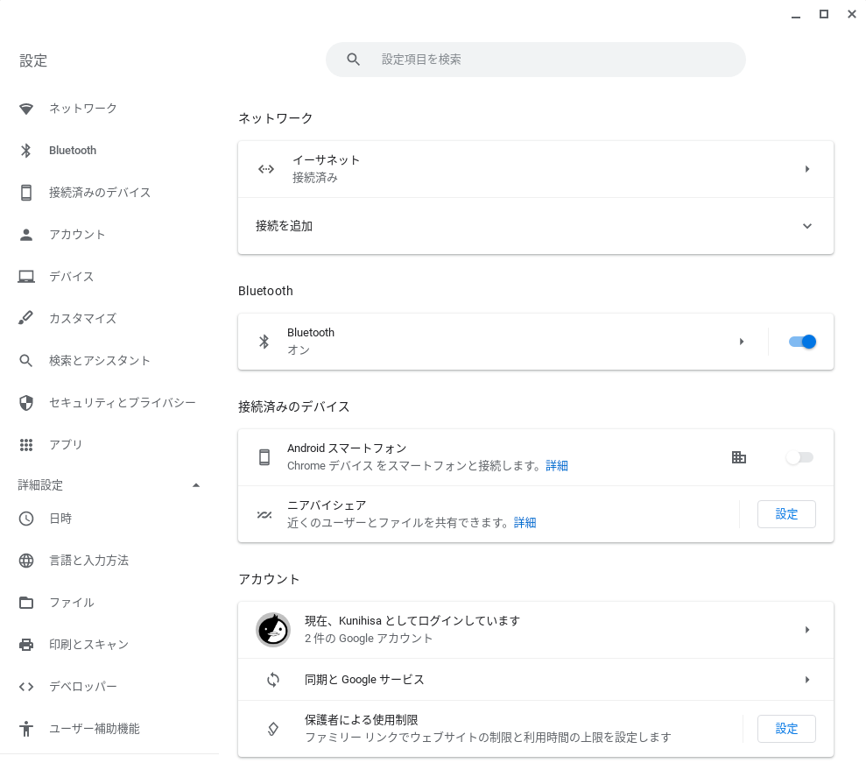
Task: Click the folder icon beside ファイル
Action: 26,603
